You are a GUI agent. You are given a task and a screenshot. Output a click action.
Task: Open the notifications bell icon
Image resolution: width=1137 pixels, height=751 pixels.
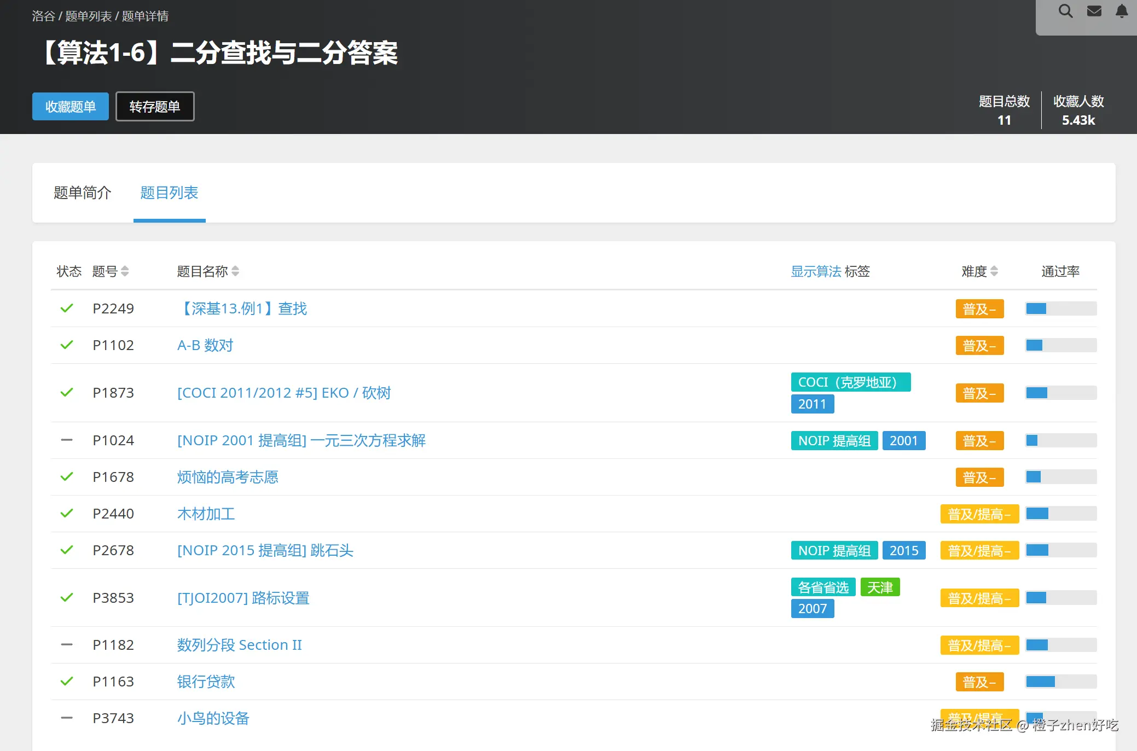click(x=1122, y=11)
